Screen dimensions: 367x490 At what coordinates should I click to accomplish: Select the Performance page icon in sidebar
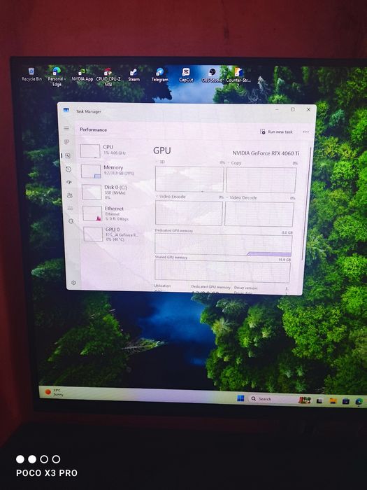click(x=68, y=155)
